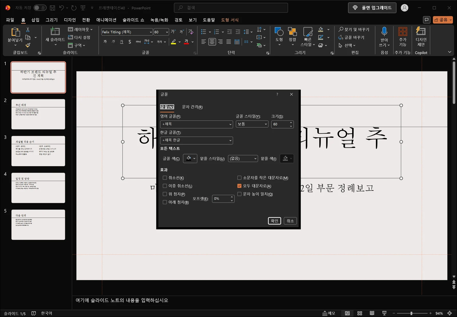This screenshot has height=317, width=457.
Task: Click the Justify paragraph icon
Action: [x=228, y=42]
